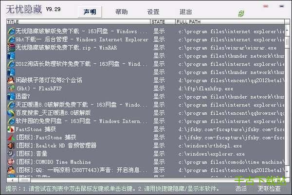Click the FastStone 捕获 app icon
Viewport: 292px width, 195px height.
[11, 129]
